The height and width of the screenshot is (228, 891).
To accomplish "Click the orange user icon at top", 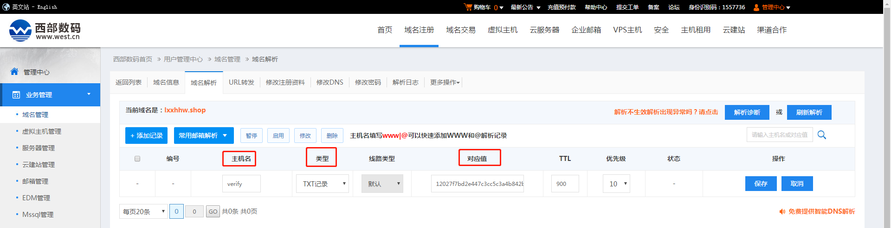I will point(756,7).
